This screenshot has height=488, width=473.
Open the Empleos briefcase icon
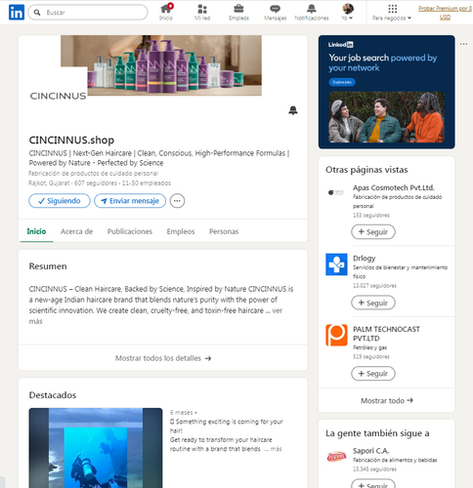click(238, 13)
